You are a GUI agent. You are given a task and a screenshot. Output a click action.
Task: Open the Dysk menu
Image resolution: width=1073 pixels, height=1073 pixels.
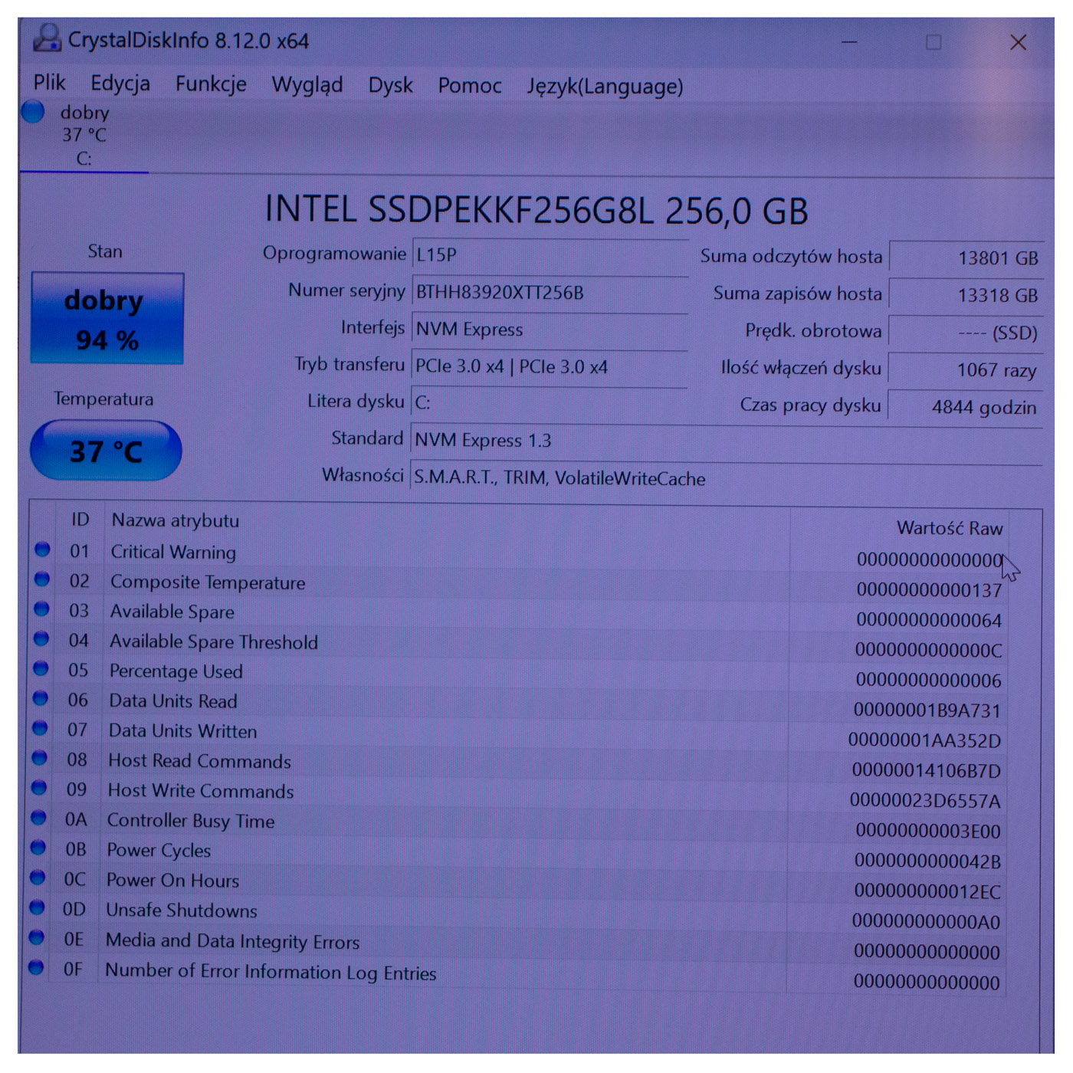(390, 85)
